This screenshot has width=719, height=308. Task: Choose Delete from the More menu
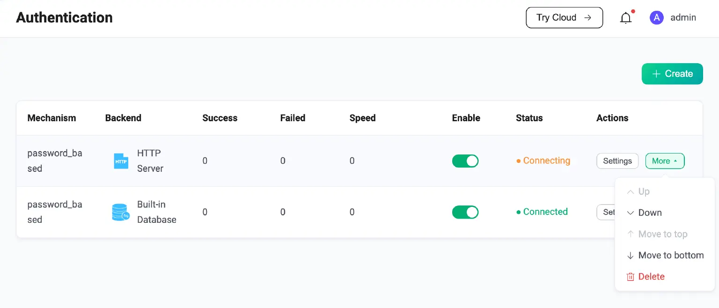point(651,277)
